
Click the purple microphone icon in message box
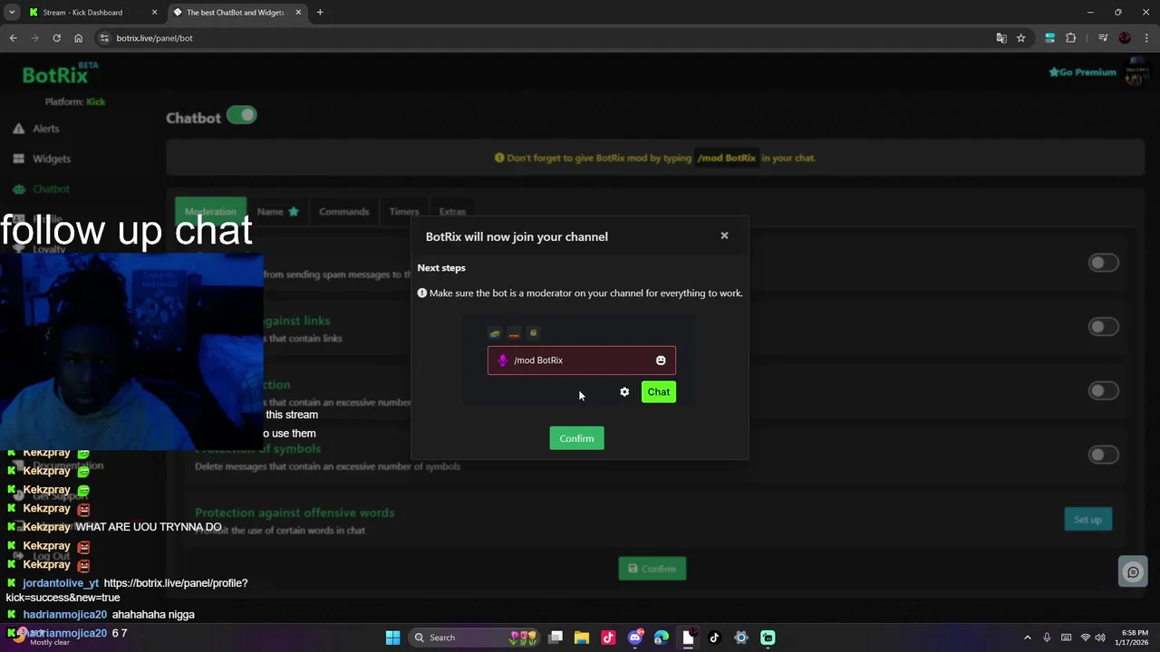tap(503, 360)
